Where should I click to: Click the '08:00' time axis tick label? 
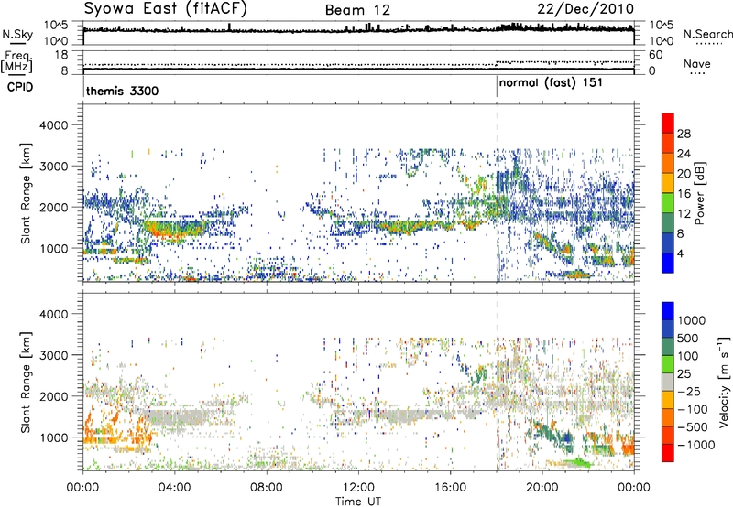tap(267, 488)
